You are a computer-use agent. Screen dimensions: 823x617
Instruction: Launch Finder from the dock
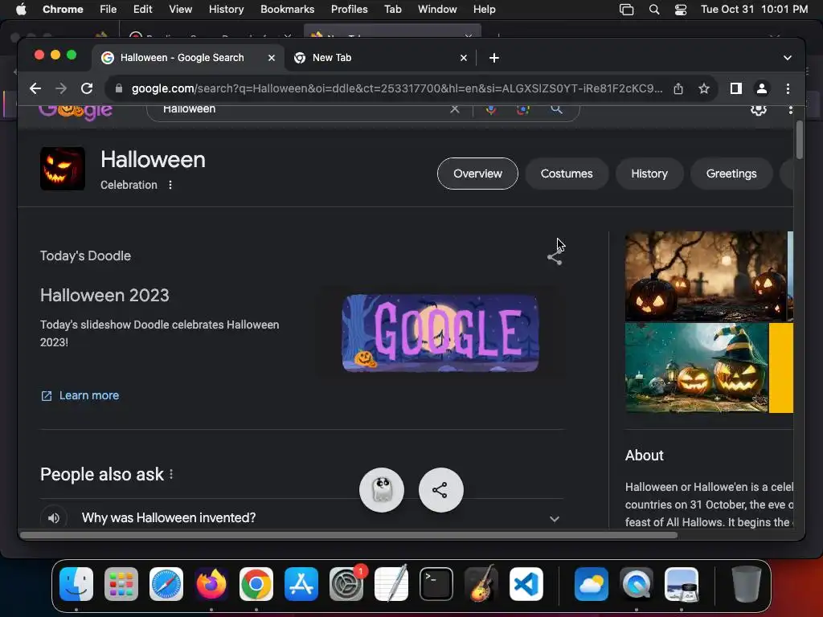pyautogui.click(x=76, y=584)
